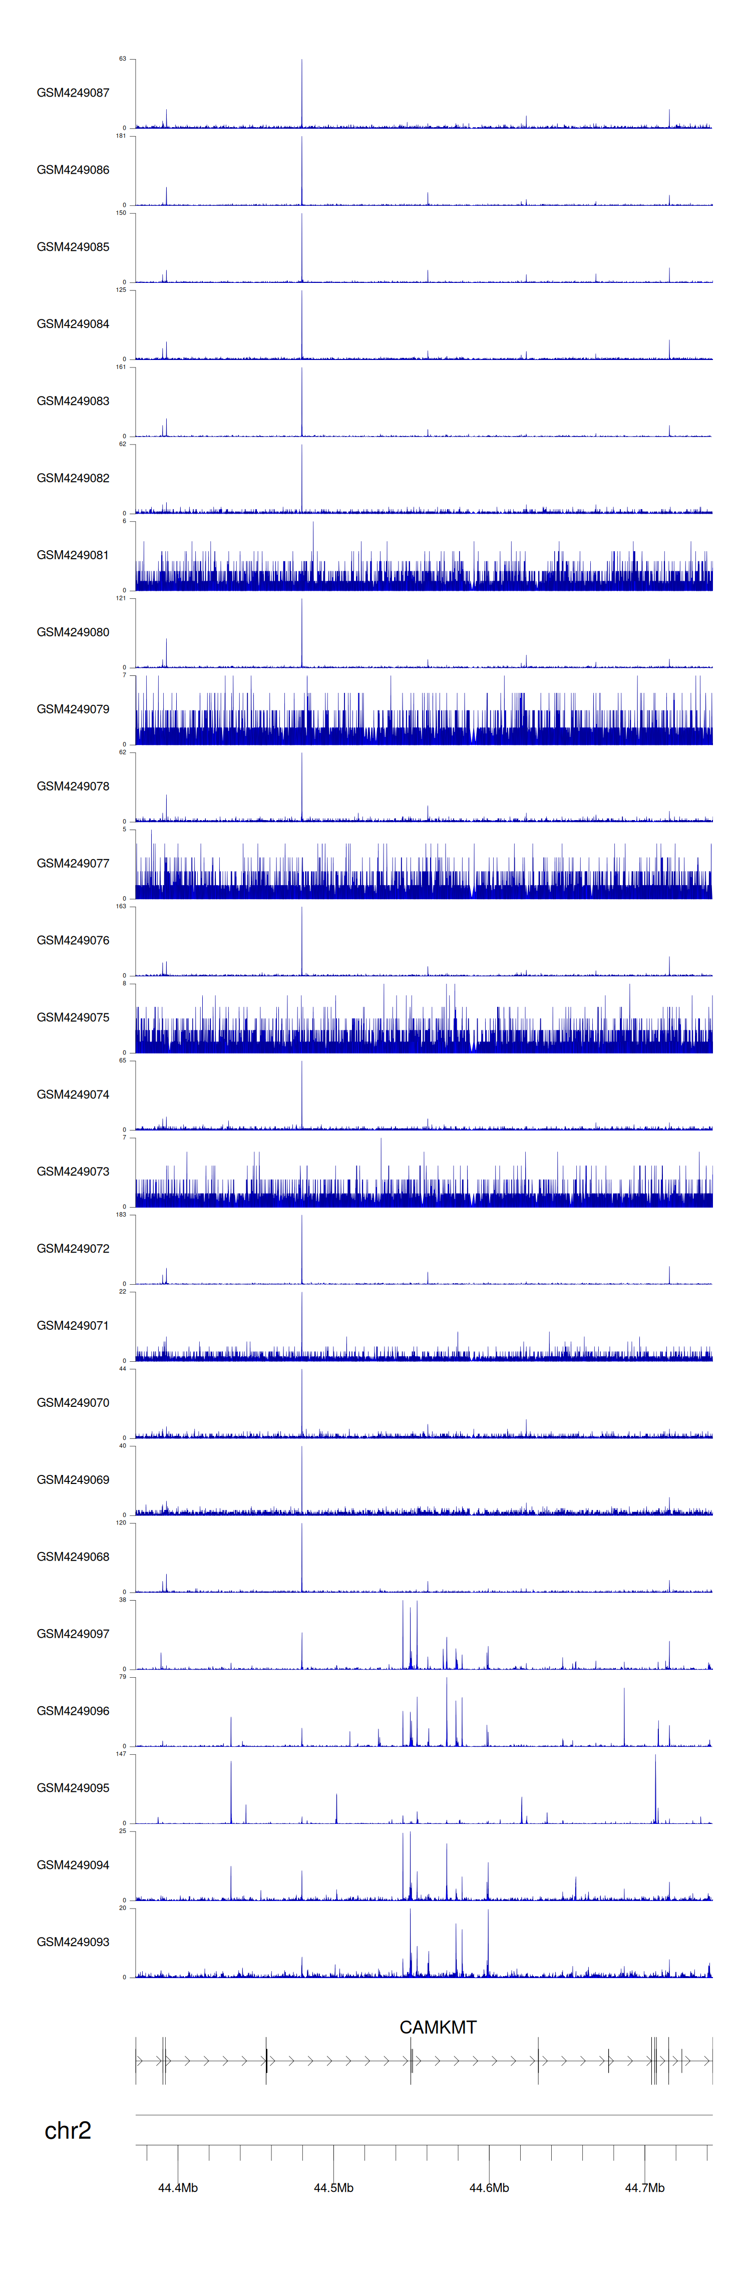Viewport: 751px width, 2278px height.
Task: Click the GSM4249087 track label
Action: [73, 93]
